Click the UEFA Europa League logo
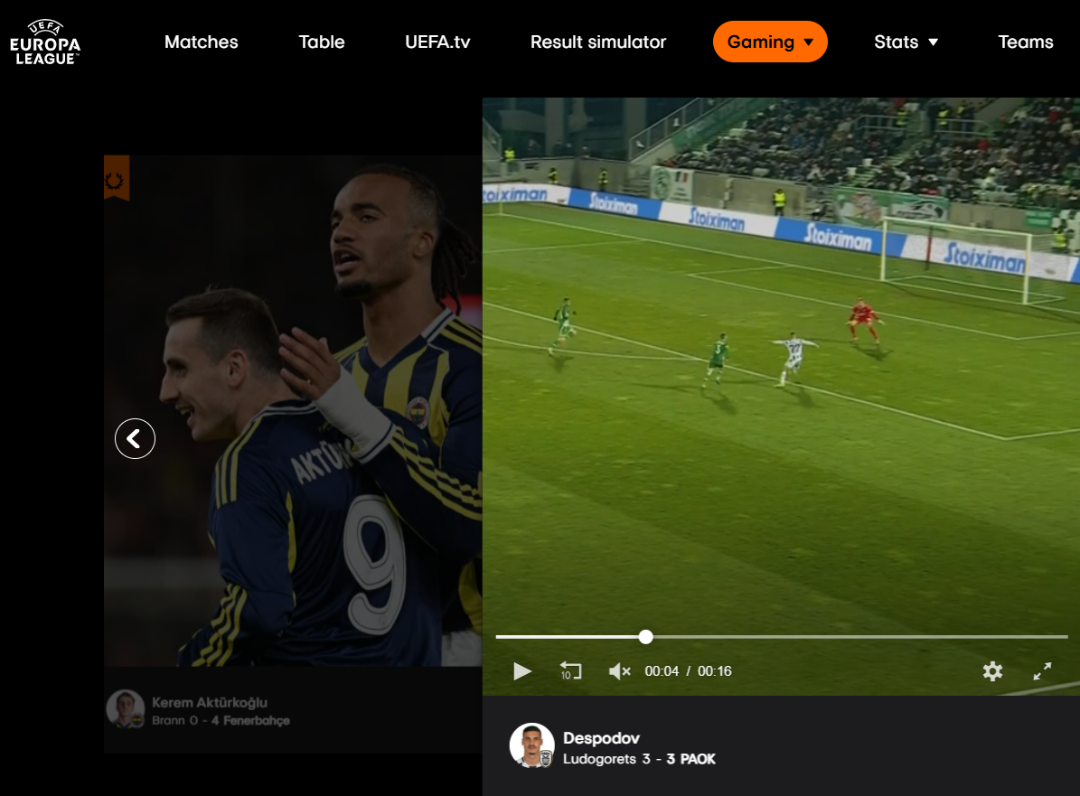Image resolution: width=1080 pixels, height=796 pixels. click(45, 42)
